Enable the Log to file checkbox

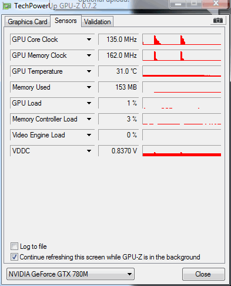[14, 246]
